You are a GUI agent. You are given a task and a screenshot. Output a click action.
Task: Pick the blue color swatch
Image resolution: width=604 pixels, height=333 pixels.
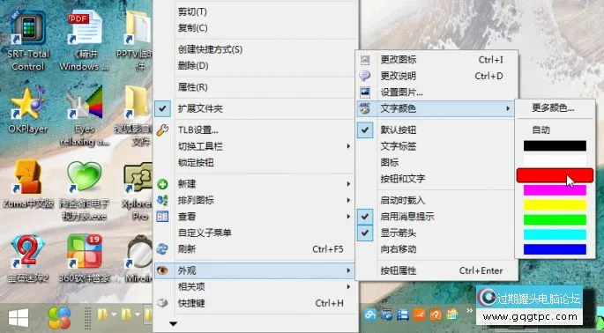[x=555, y=249]
